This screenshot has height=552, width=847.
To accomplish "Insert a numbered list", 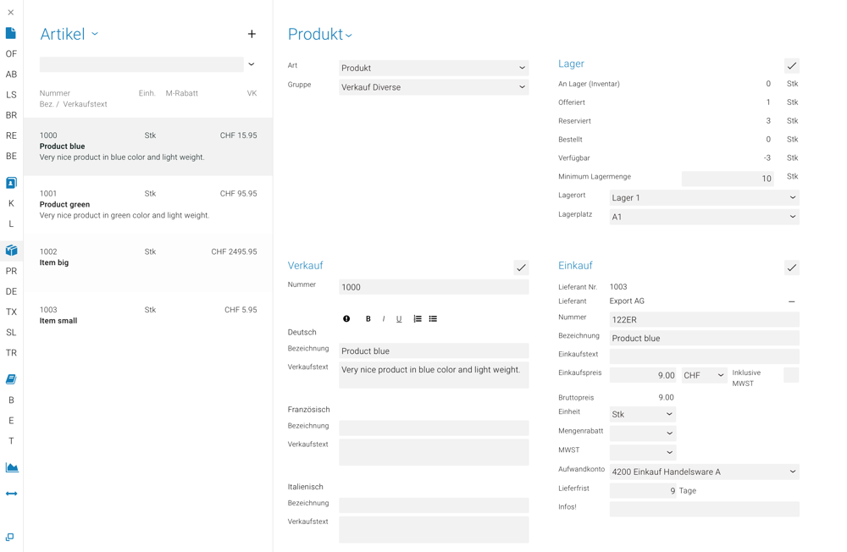I will (x=418, y=319).
